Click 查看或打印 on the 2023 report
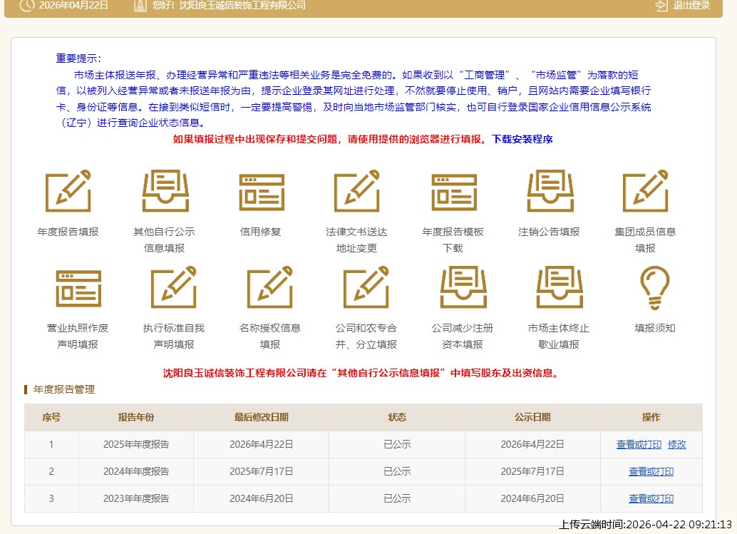The image size is (737, 534). click(650, 499)
